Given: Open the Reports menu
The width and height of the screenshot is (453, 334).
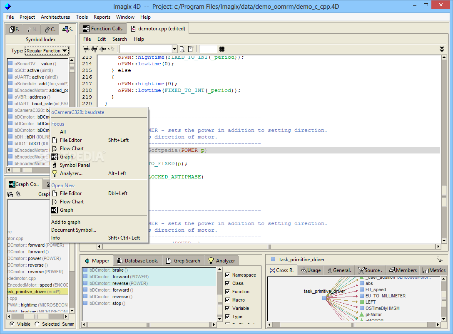Looking at the screenshot, I should pos(102,17).
